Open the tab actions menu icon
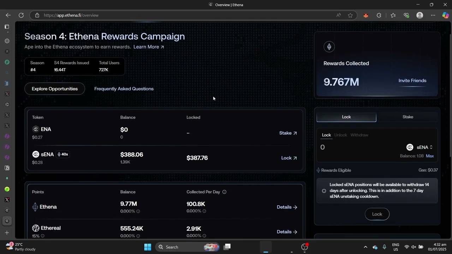The height and width of the screenshot is (254, 452). pos(7,26)
